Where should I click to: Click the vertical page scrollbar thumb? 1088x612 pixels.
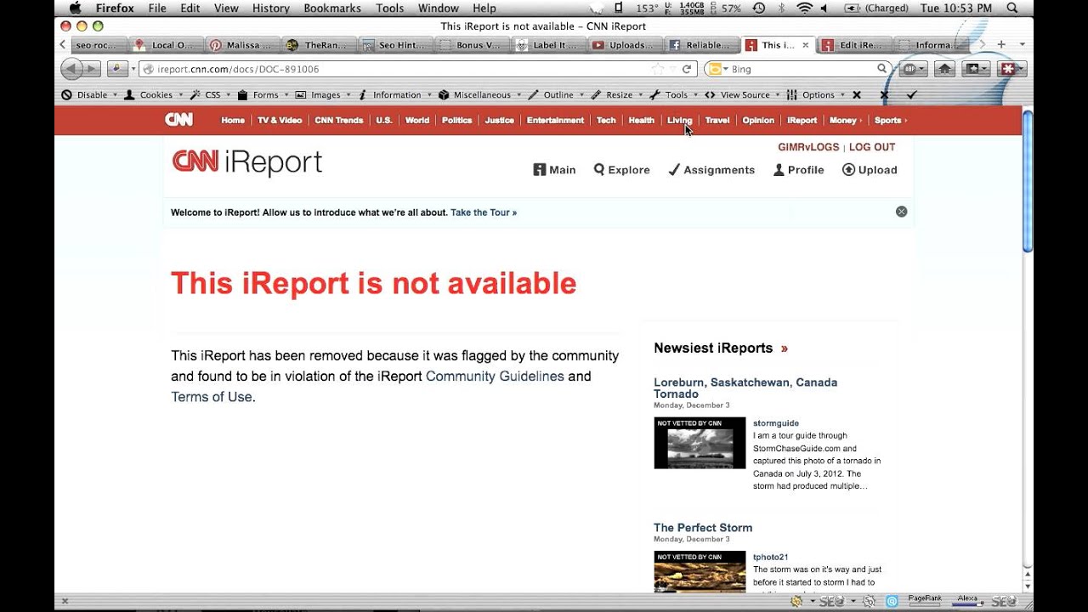(x=1027, y=180)
